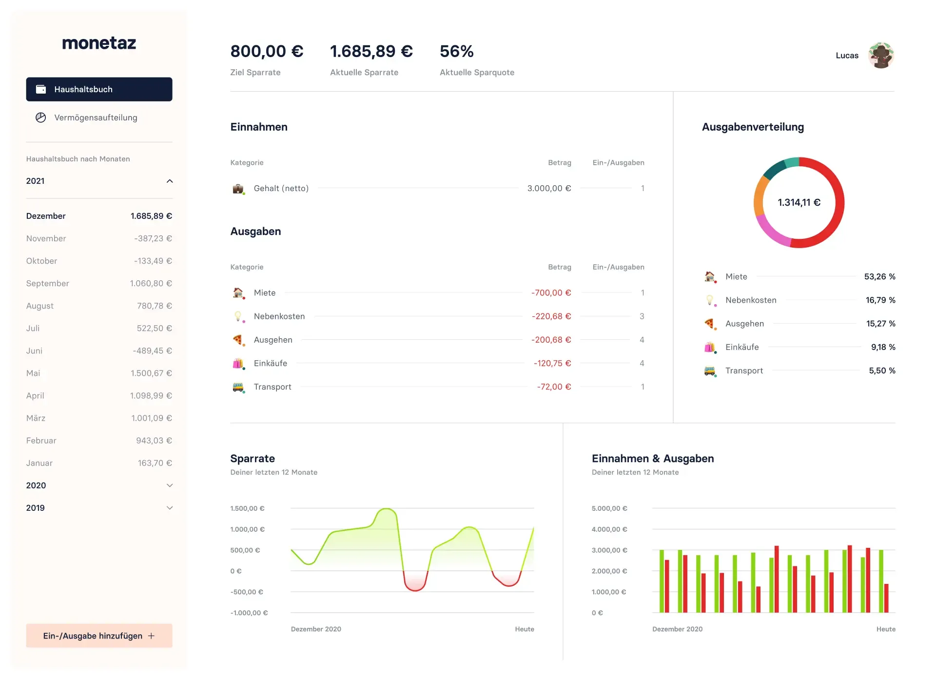Switch to Vermögensaufteilung view

coord(96,117)
